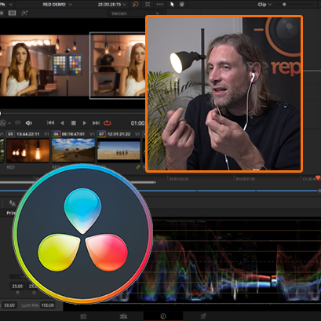The width and height of the screenshot is (321, 321).
Task: Click the clip number 06 badge
Action: tap(56, 134)
